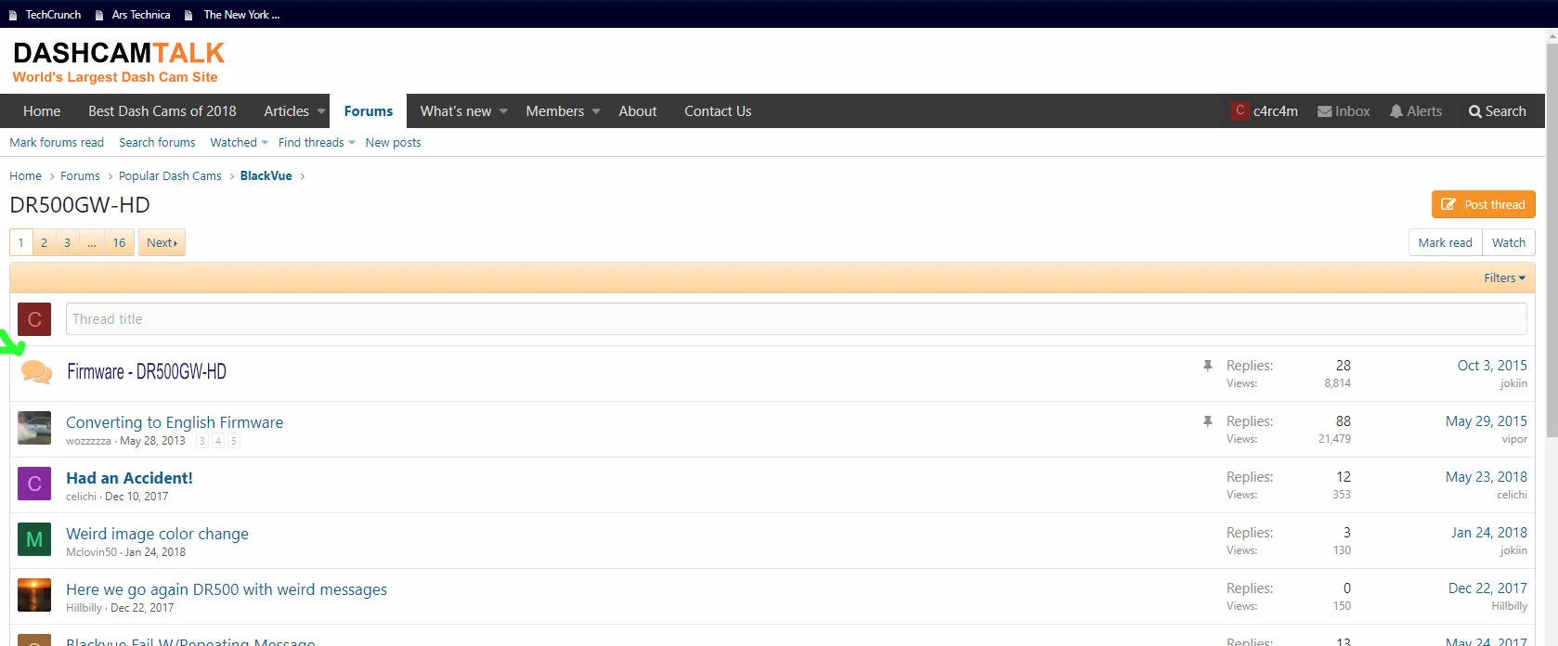Screen dimensions: 1558x646
Task: Focus the Thread title input field
Action: tap(797, 319)
